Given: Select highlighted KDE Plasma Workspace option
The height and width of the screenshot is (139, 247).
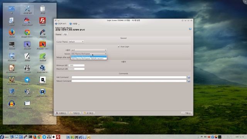Looking at the screenshot, I should coord(89,57).
